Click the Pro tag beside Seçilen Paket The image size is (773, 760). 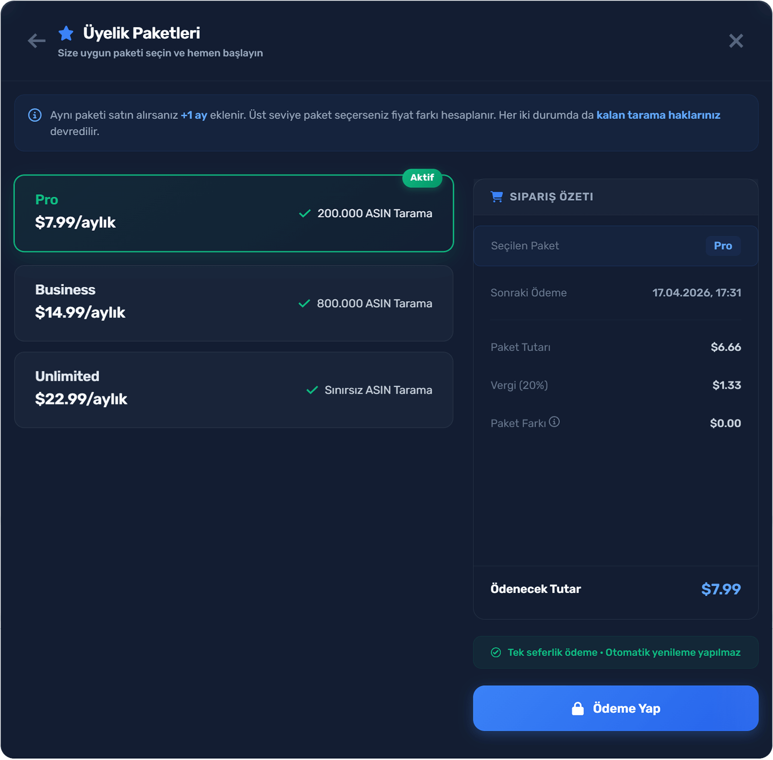pos(723,246)
